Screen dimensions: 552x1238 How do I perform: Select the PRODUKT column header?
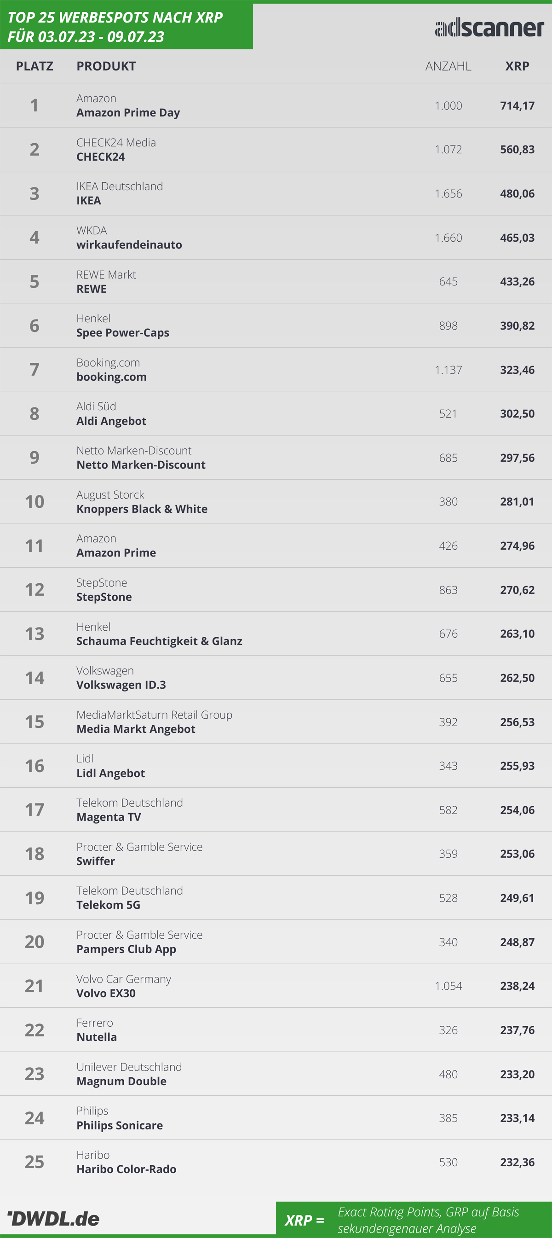click(106, 66)
